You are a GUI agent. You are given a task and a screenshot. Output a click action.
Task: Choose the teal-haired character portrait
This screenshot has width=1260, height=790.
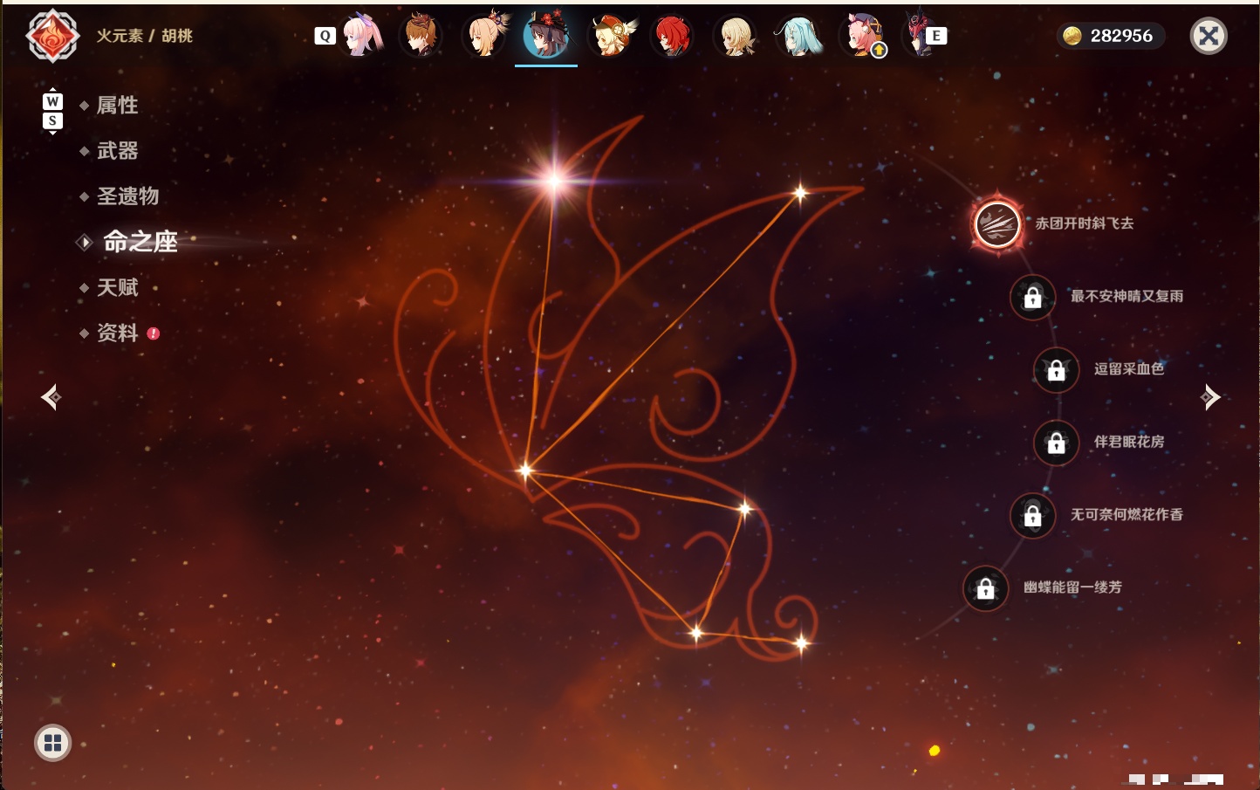coord(798,36)
